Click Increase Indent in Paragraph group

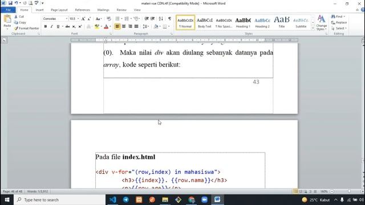point(153,19)
